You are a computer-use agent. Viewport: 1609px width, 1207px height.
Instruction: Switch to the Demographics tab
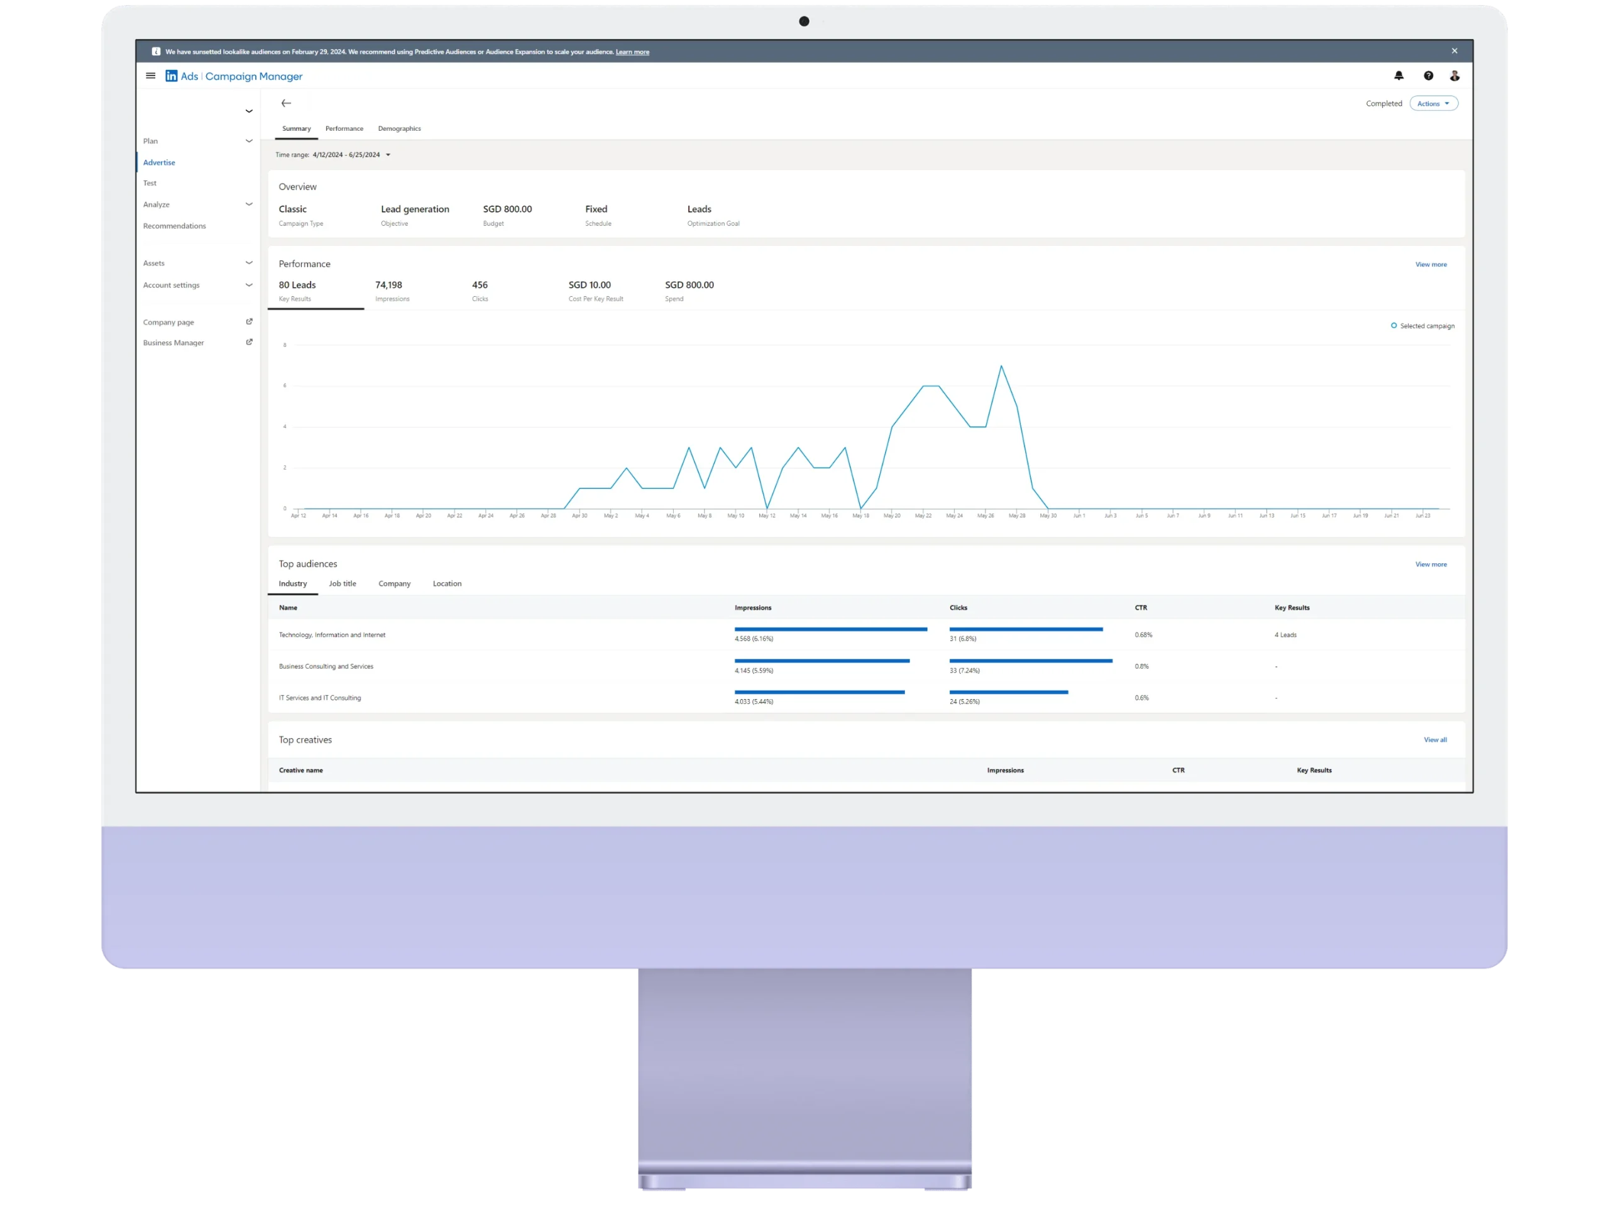pyautogui.click(x=399, y=128)
